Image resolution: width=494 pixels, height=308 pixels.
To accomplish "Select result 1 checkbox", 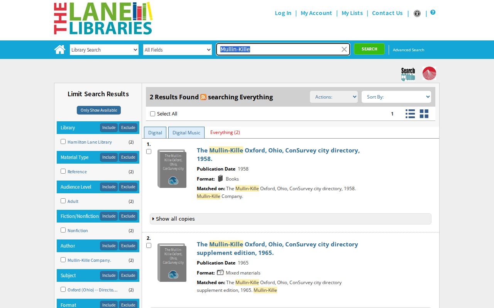I will (149, 151).
